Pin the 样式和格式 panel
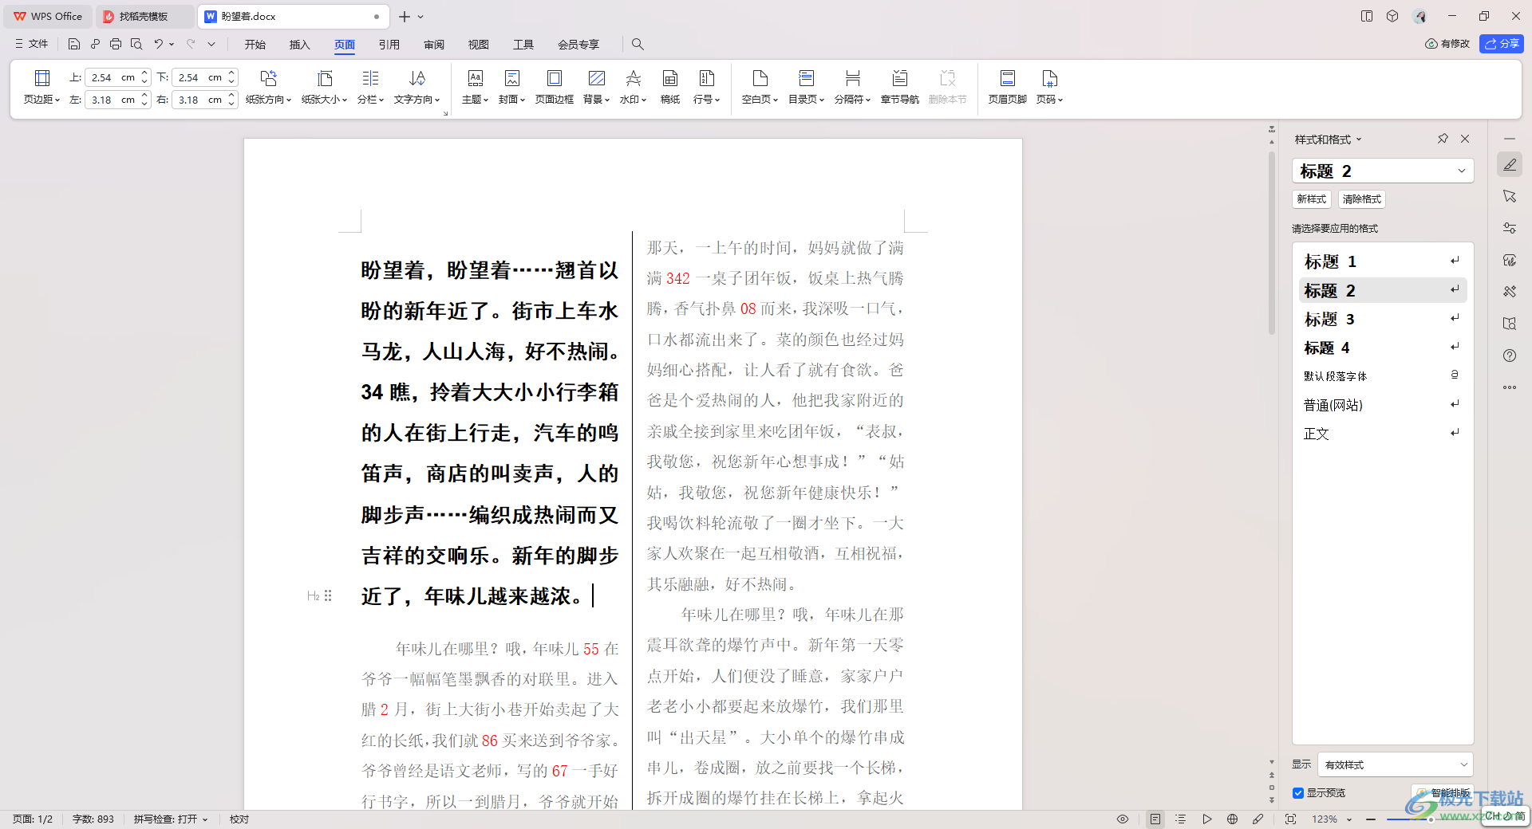Viewport: 1532px width, 829px height. (x=1443, y=139)
